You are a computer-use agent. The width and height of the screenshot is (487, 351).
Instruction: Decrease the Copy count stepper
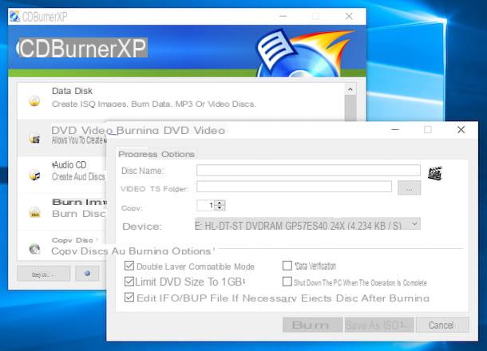click(x=220, y=207)
